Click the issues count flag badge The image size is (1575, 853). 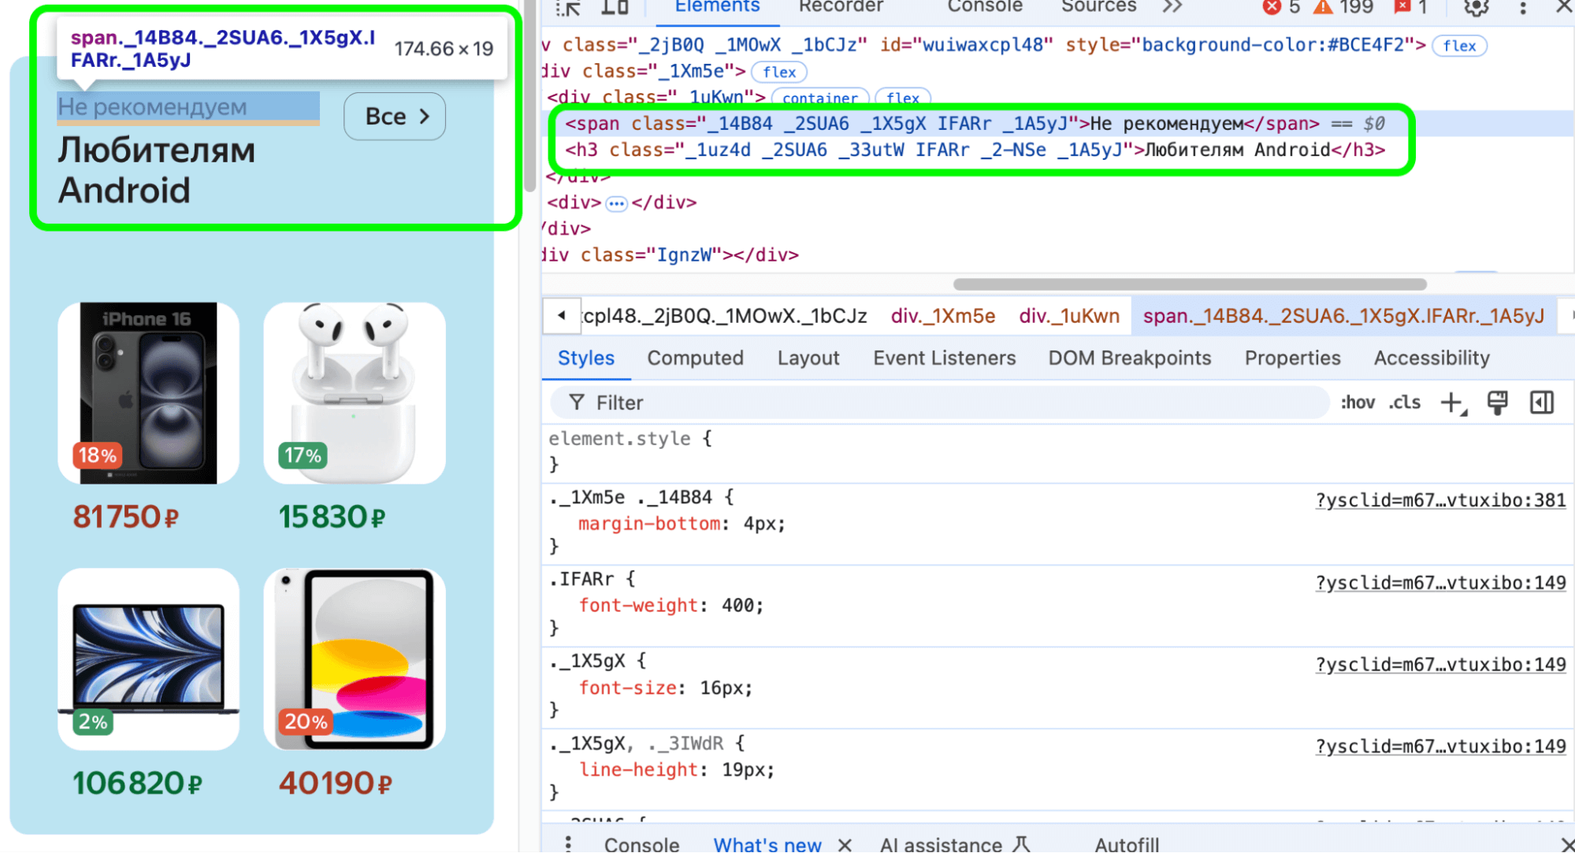(x=1411, y=7)
